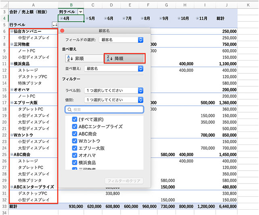Expand the 5月 column group
259x215 pixels.
coord(87,18)
